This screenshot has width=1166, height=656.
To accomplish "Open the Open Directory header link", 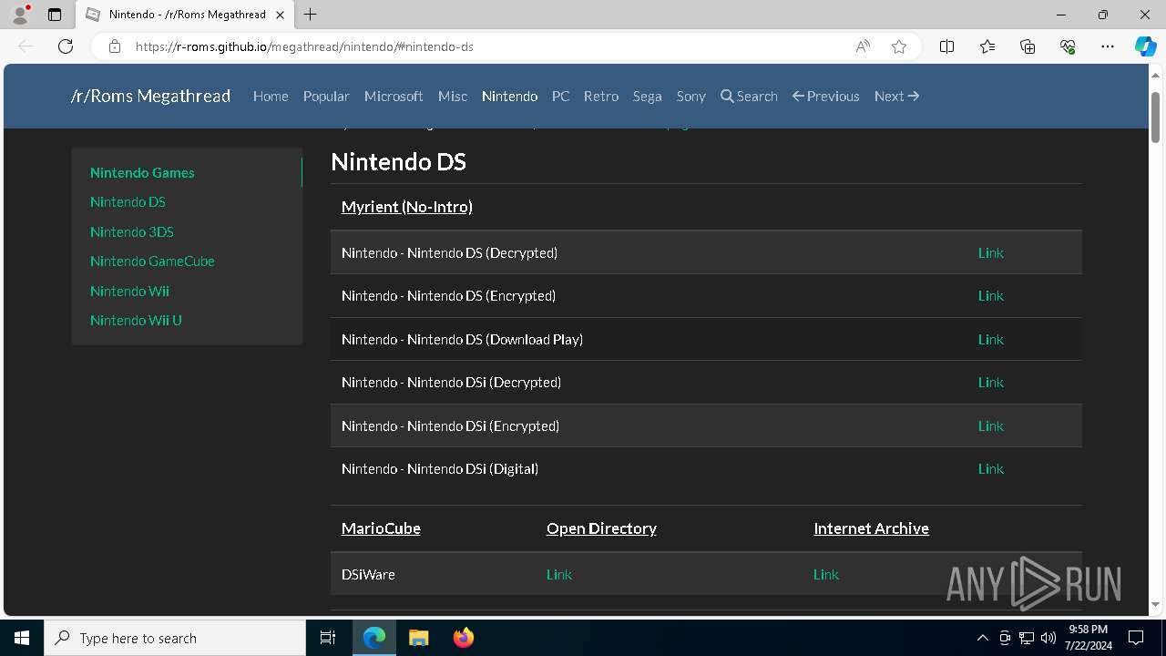I will click(601, 528).
